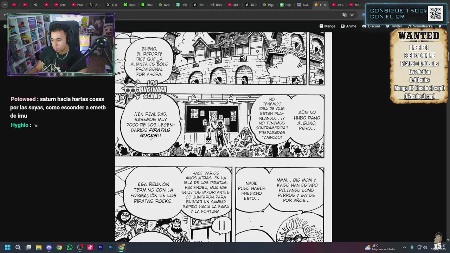
Task: Open Adobe Premiere Pro from taskbar
Action: click(x=101, y=247)
